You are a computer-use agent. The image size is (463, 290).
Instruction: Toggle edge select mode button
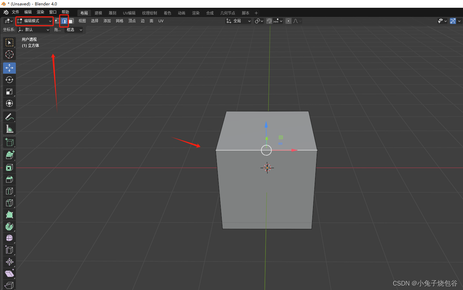pos(64,21)
